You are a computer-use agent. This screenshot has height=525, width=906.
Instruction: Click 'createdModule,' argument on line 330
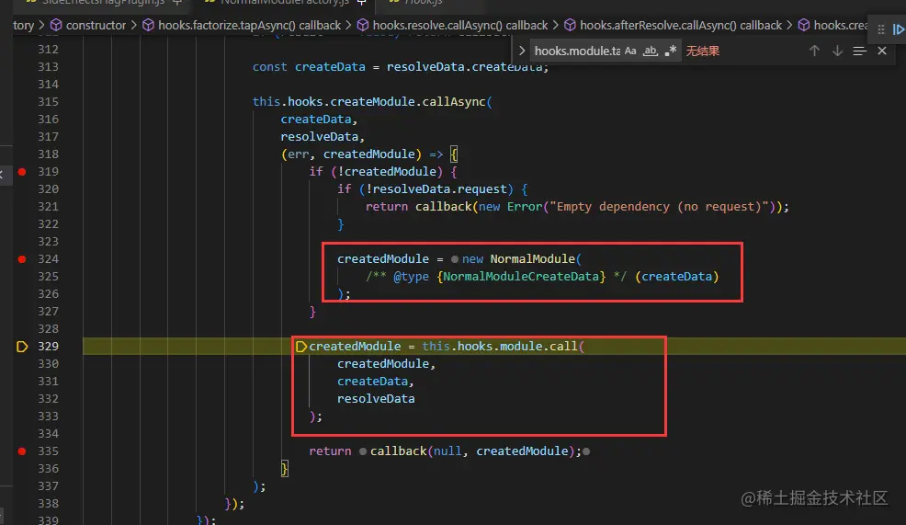point(386,364)
